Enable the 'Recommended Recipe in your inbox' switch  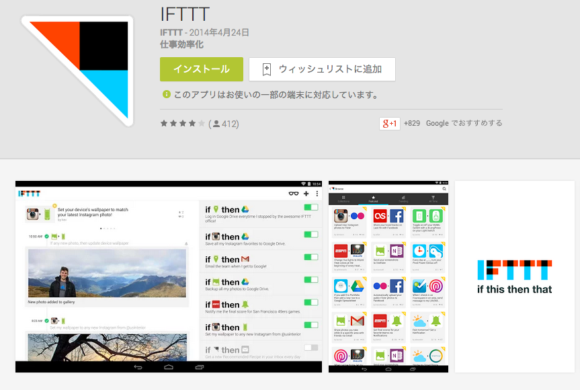[x=311, y=348]
